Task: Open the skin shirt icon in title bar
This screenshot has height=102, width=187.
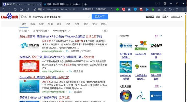Action: pos(165,4)
